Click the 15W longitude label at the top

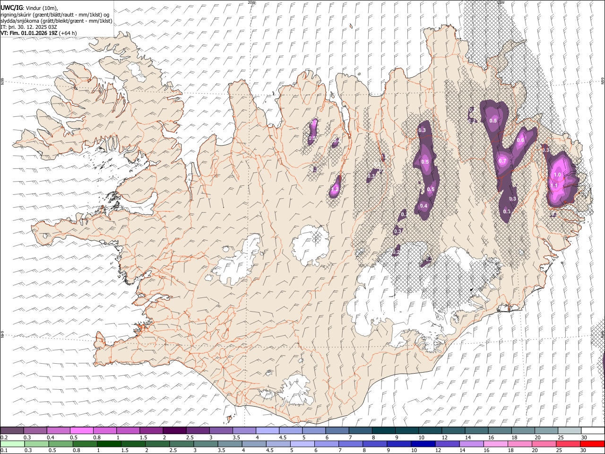501,2
